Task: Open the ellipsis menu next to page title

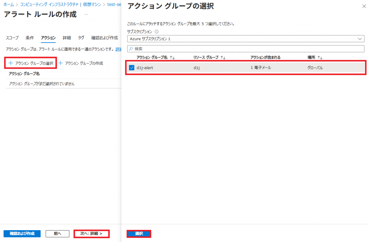Action: [x=86, y=15]
